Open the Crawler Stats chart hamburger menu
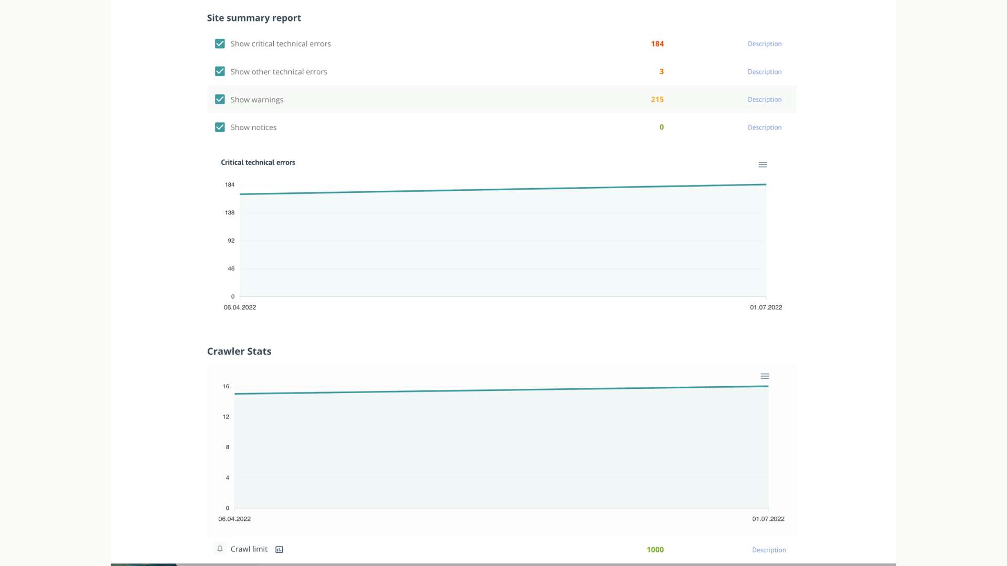Screen dimensions: 1007x566 click(x=765, y=376)
